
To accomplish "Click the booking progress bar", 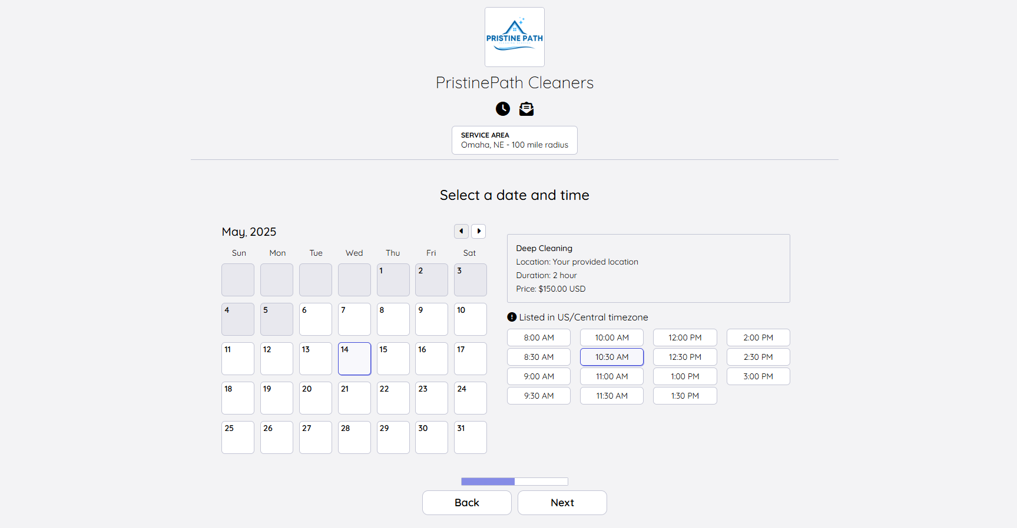I will [515, 482].
